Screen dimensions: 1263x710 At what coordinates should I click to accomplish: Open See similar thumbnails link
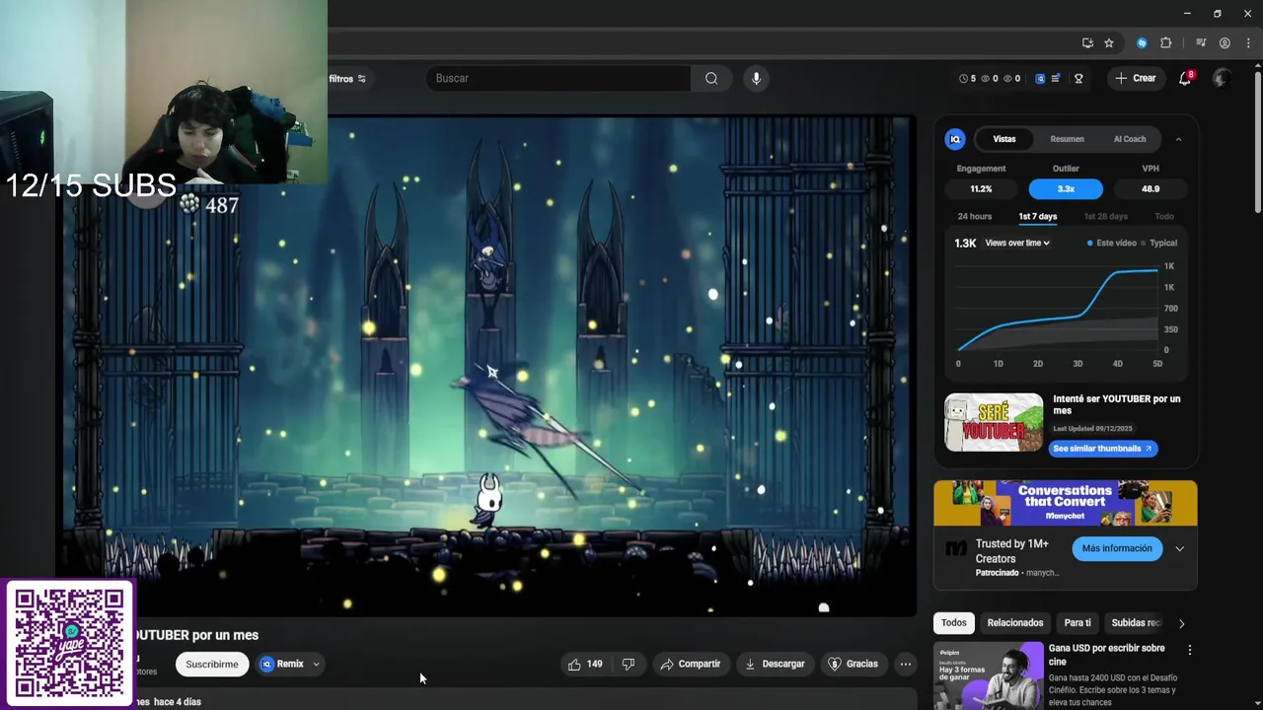pyautogui.click(x=1102, y=448)
